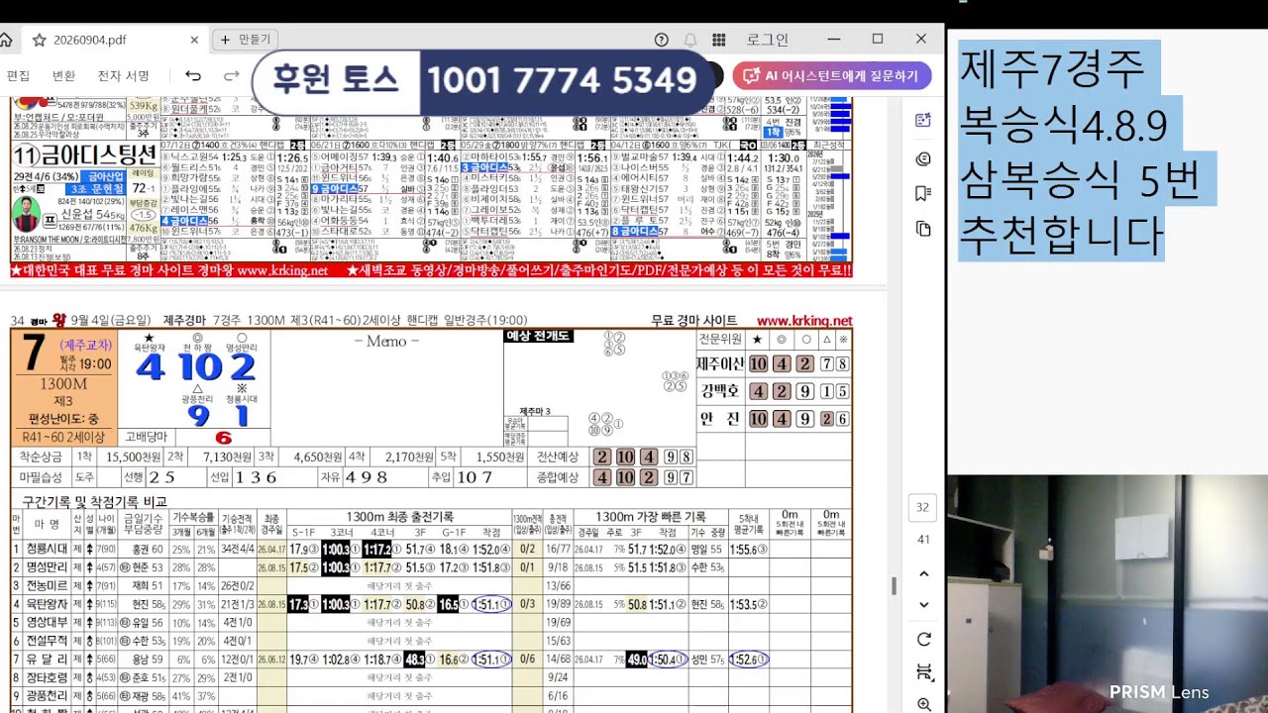Open the apps grid icon
Viewport: 1268px width, 713px height.
tap(719, 40)
